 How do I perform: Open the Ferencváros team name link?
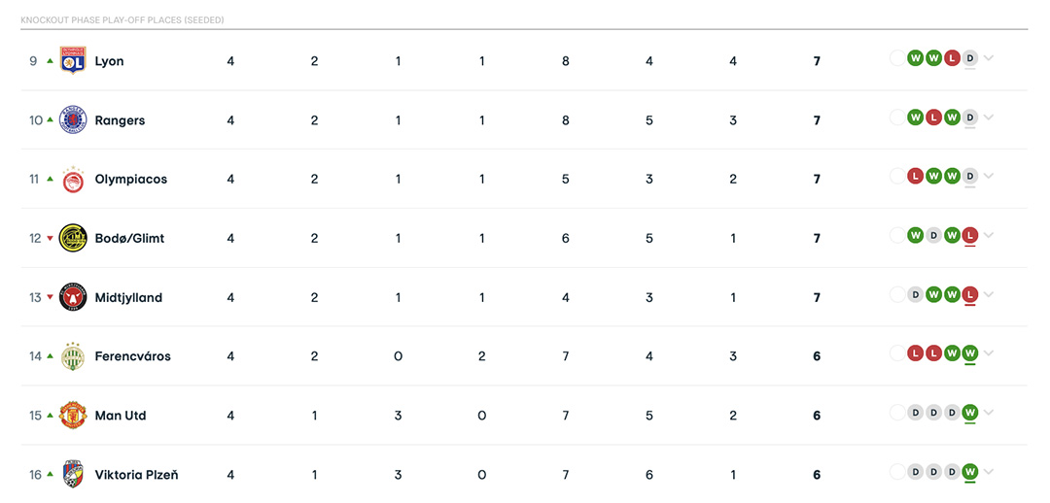coord(132,356)
